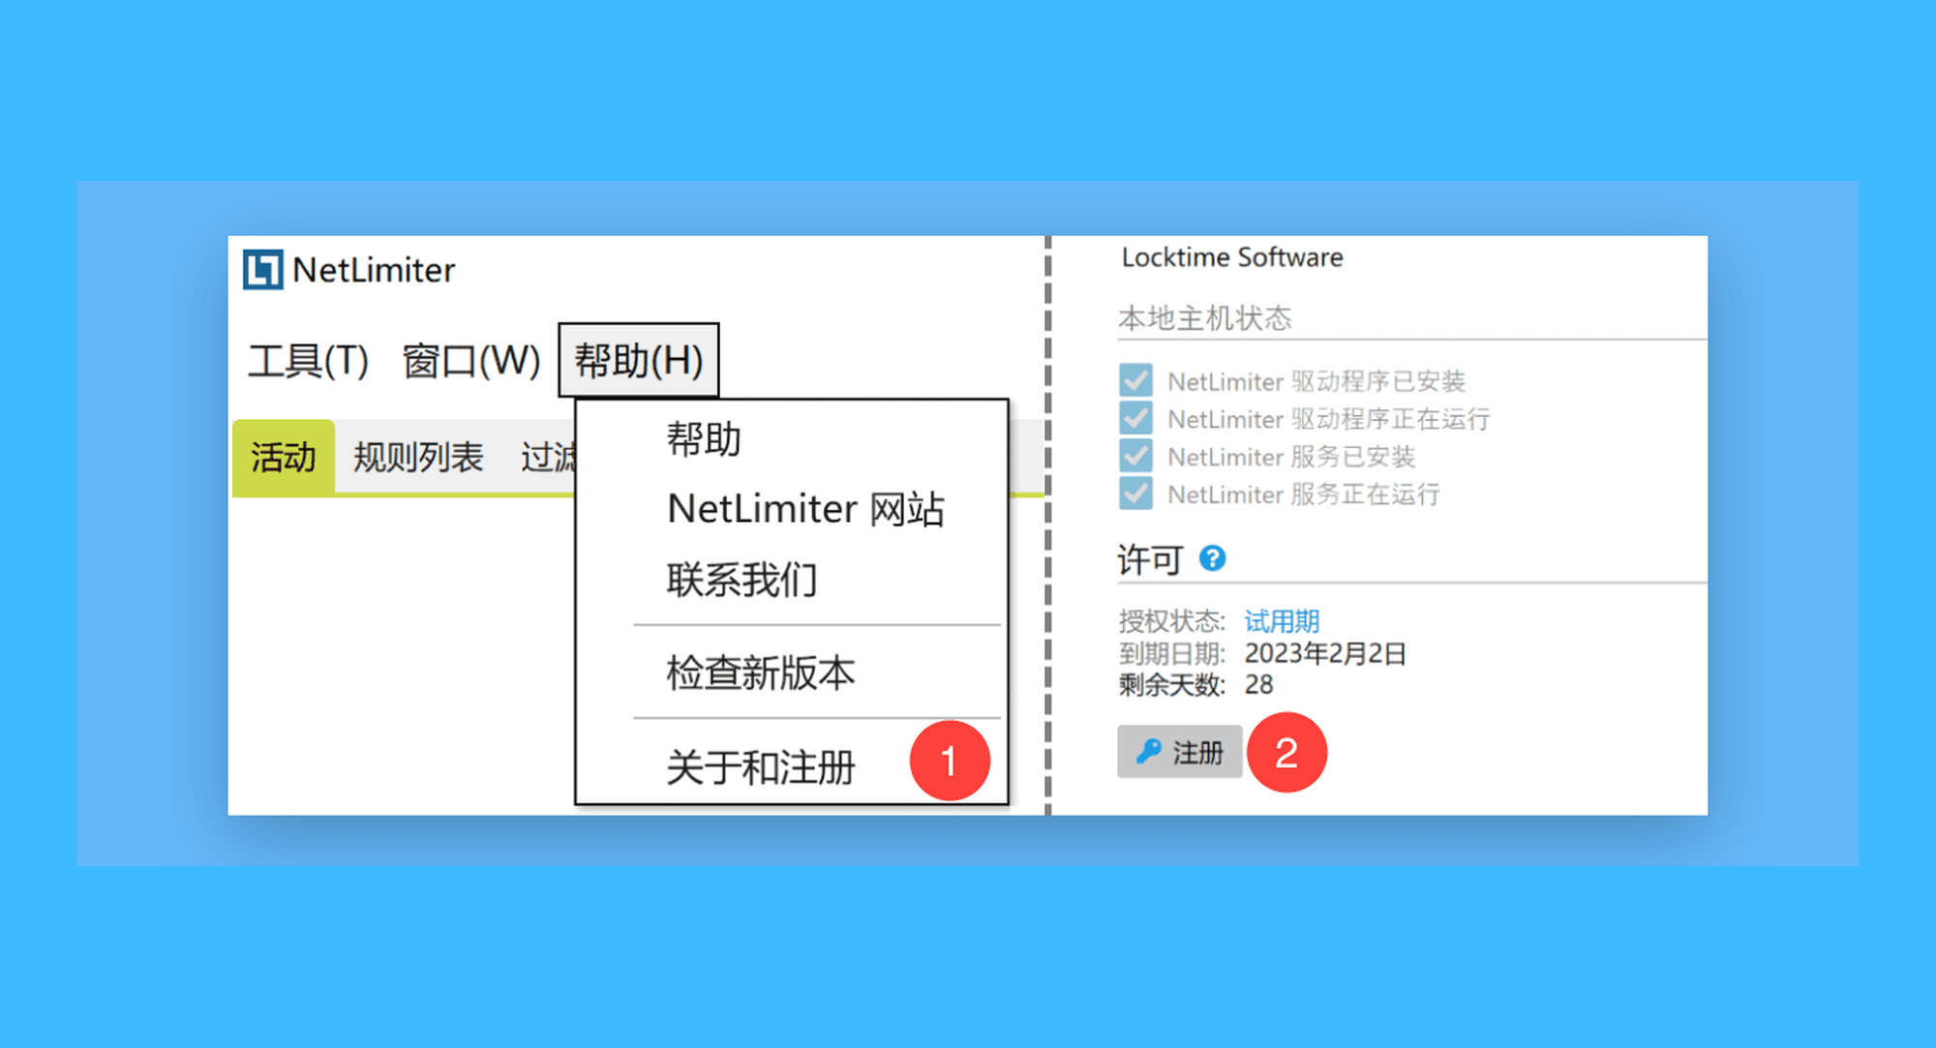This screenshot has width=1936, height=1048.
Task: Toggle NetLimiter 驱动程序已安装 checkbox
Action: tap(1135, 380)
